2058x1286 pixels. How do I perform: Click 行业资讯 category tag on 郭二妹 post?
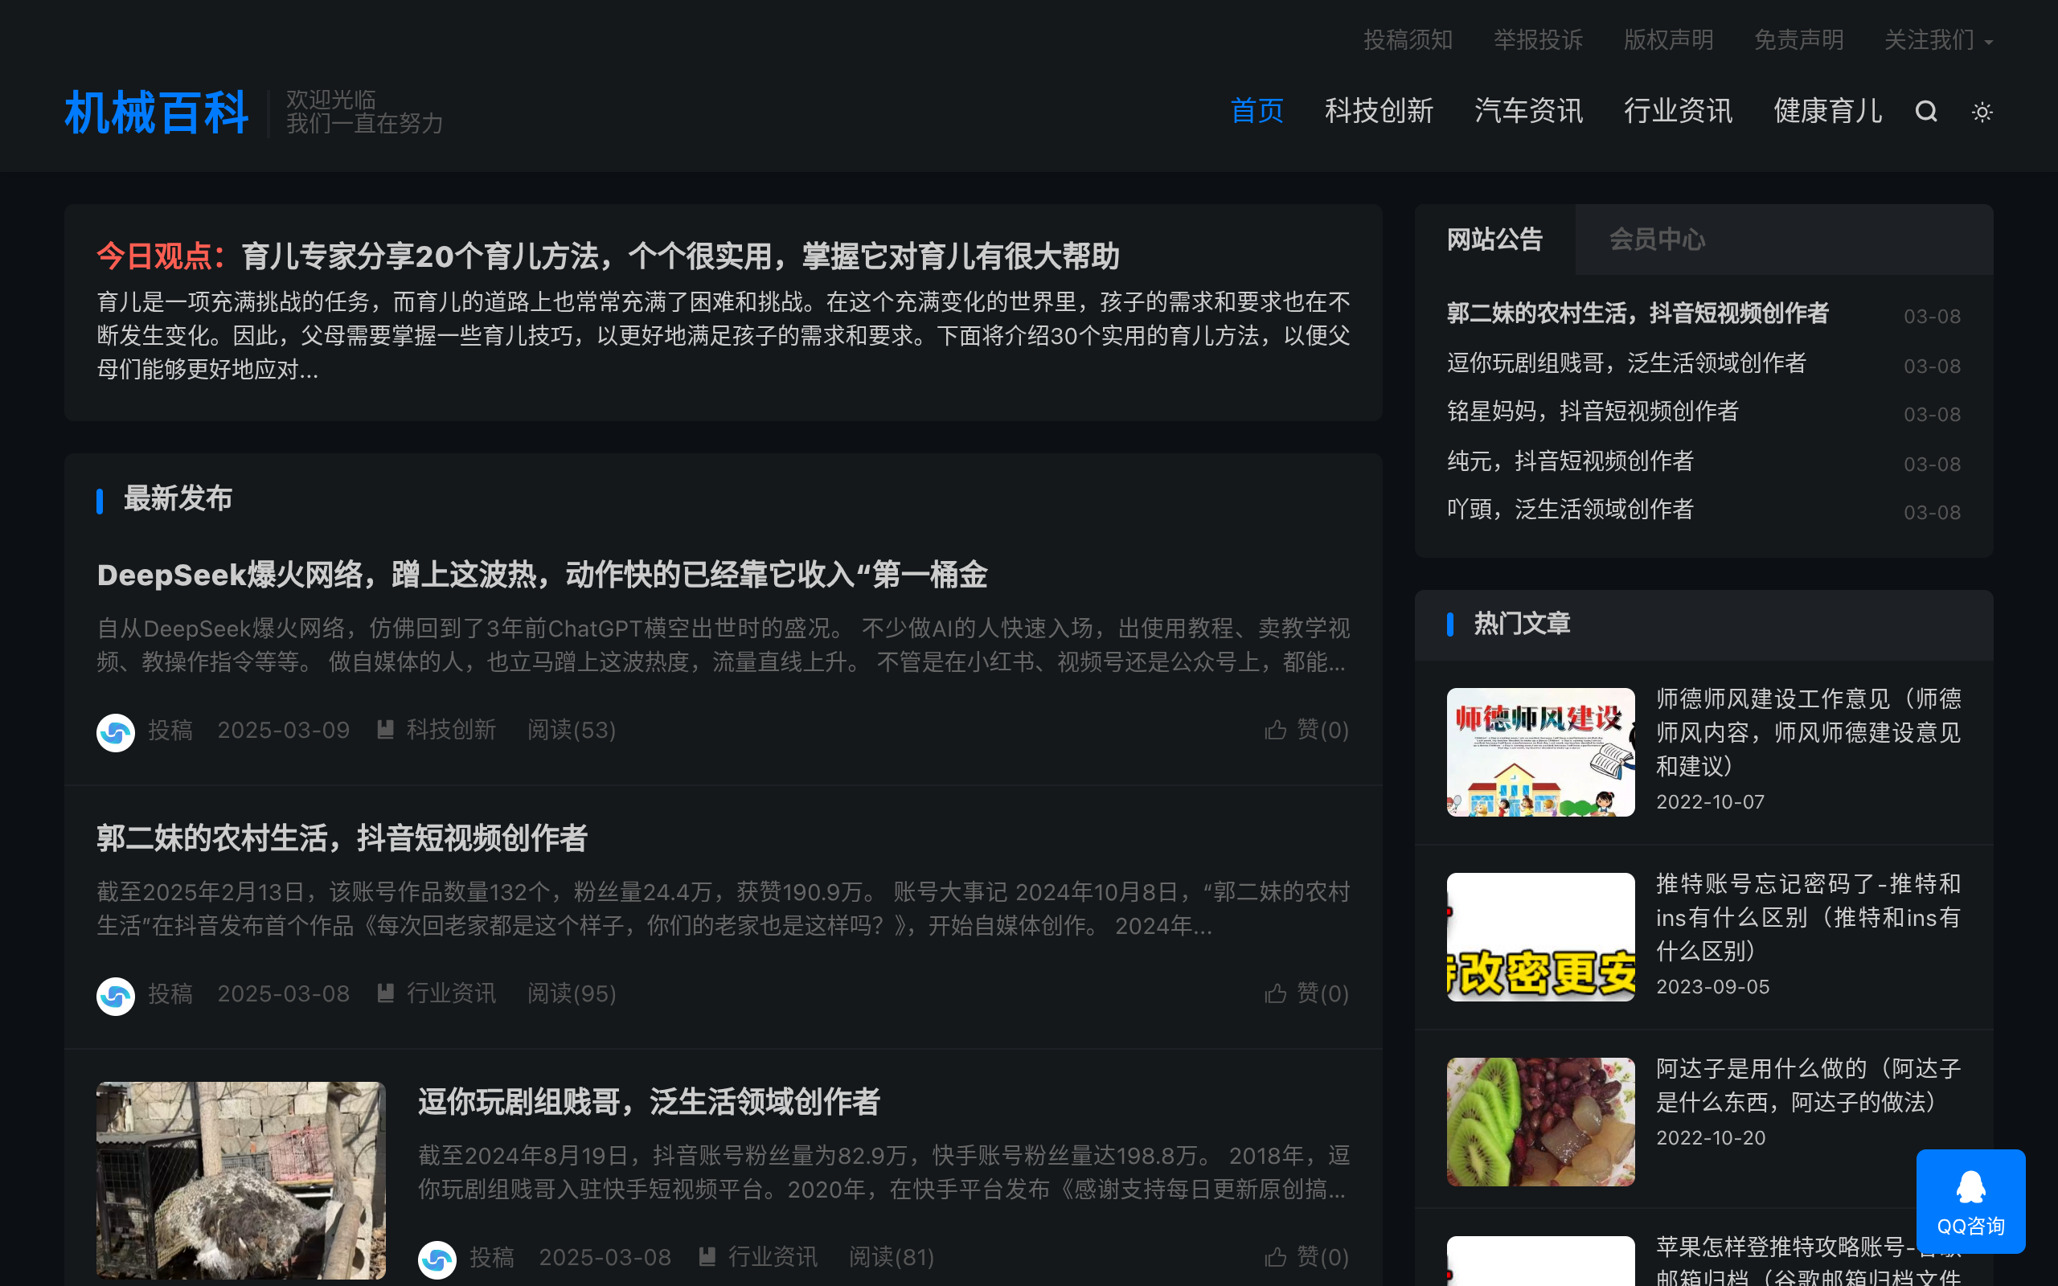pos(451,993)
